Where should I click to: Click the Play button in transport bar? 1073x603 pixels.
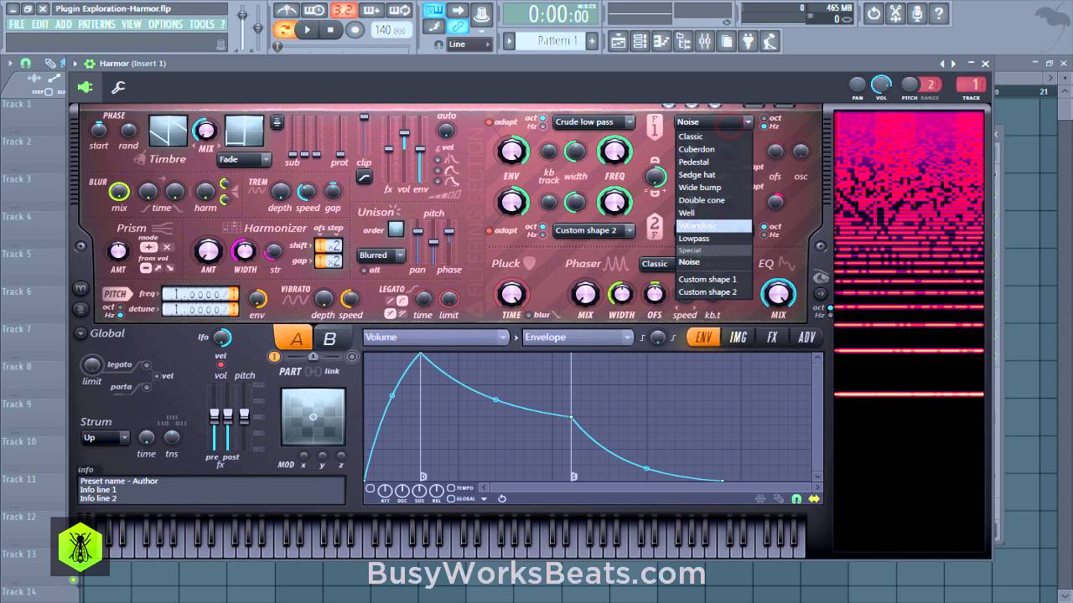pos(308,29)
